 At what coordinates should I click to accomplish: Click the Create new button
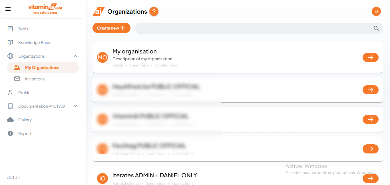tap(111, 28)
